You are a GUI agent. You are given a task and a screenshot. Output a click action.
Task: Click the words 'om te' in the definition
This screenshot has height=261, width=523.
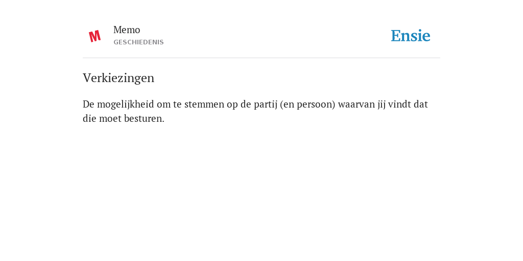[169, 105]
